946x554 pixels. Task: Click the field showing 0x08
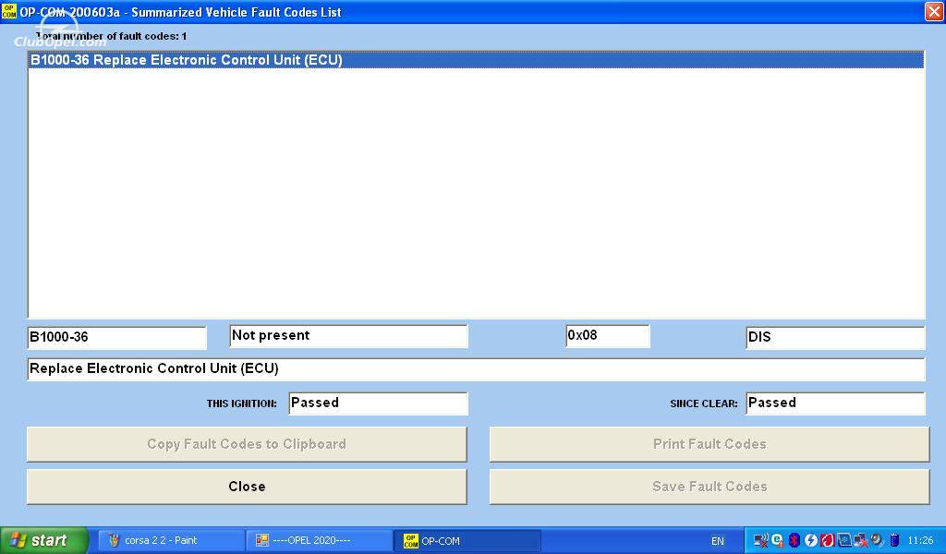(x=608, y=336)
